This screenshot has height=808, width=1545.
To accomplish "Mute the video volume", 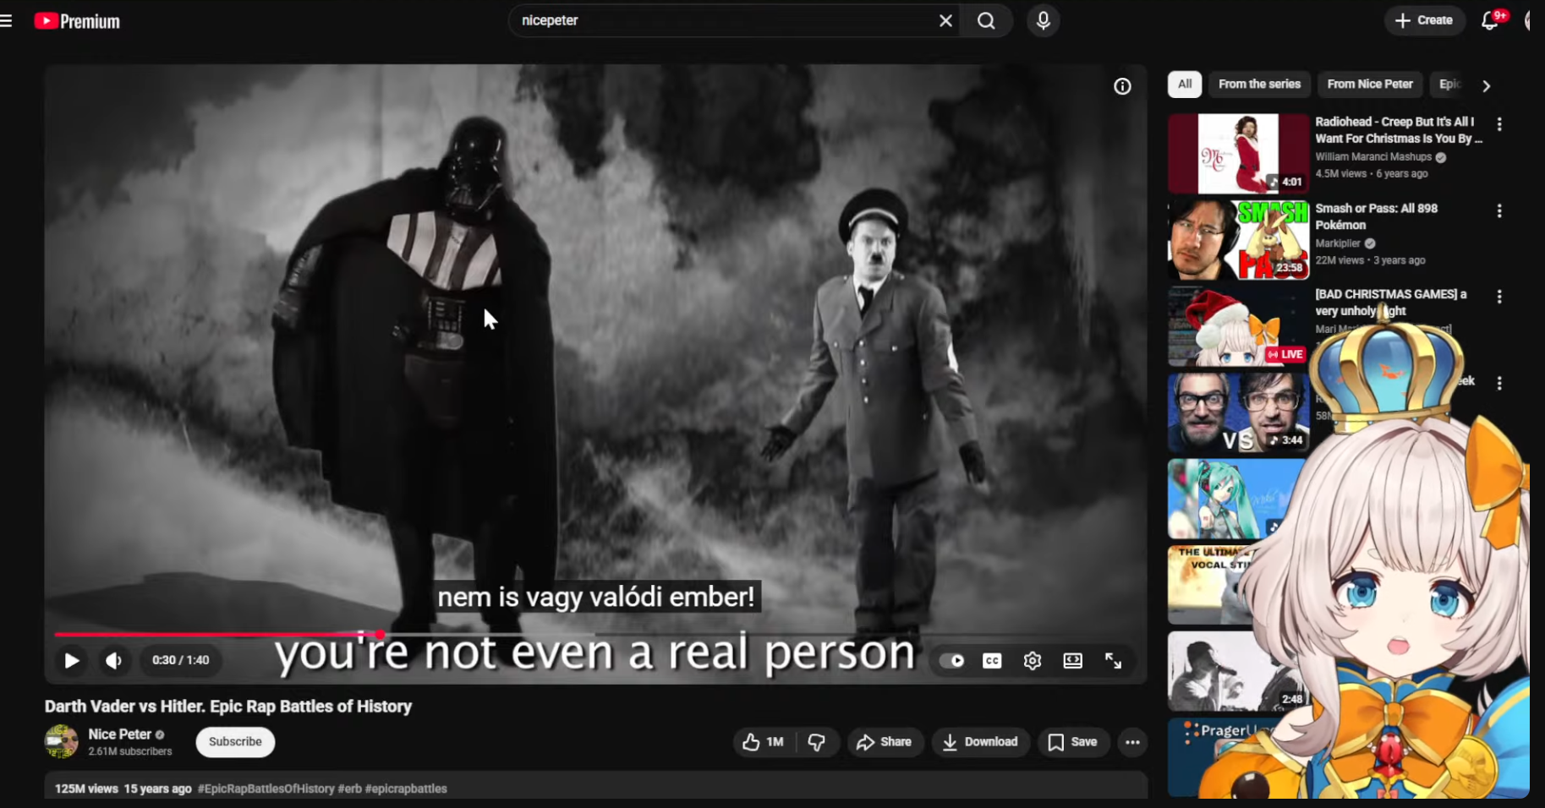I will [114, 661].
